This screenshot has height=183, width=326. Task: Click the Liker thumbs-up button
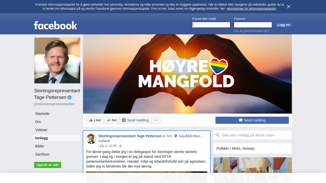pos(95,120)
